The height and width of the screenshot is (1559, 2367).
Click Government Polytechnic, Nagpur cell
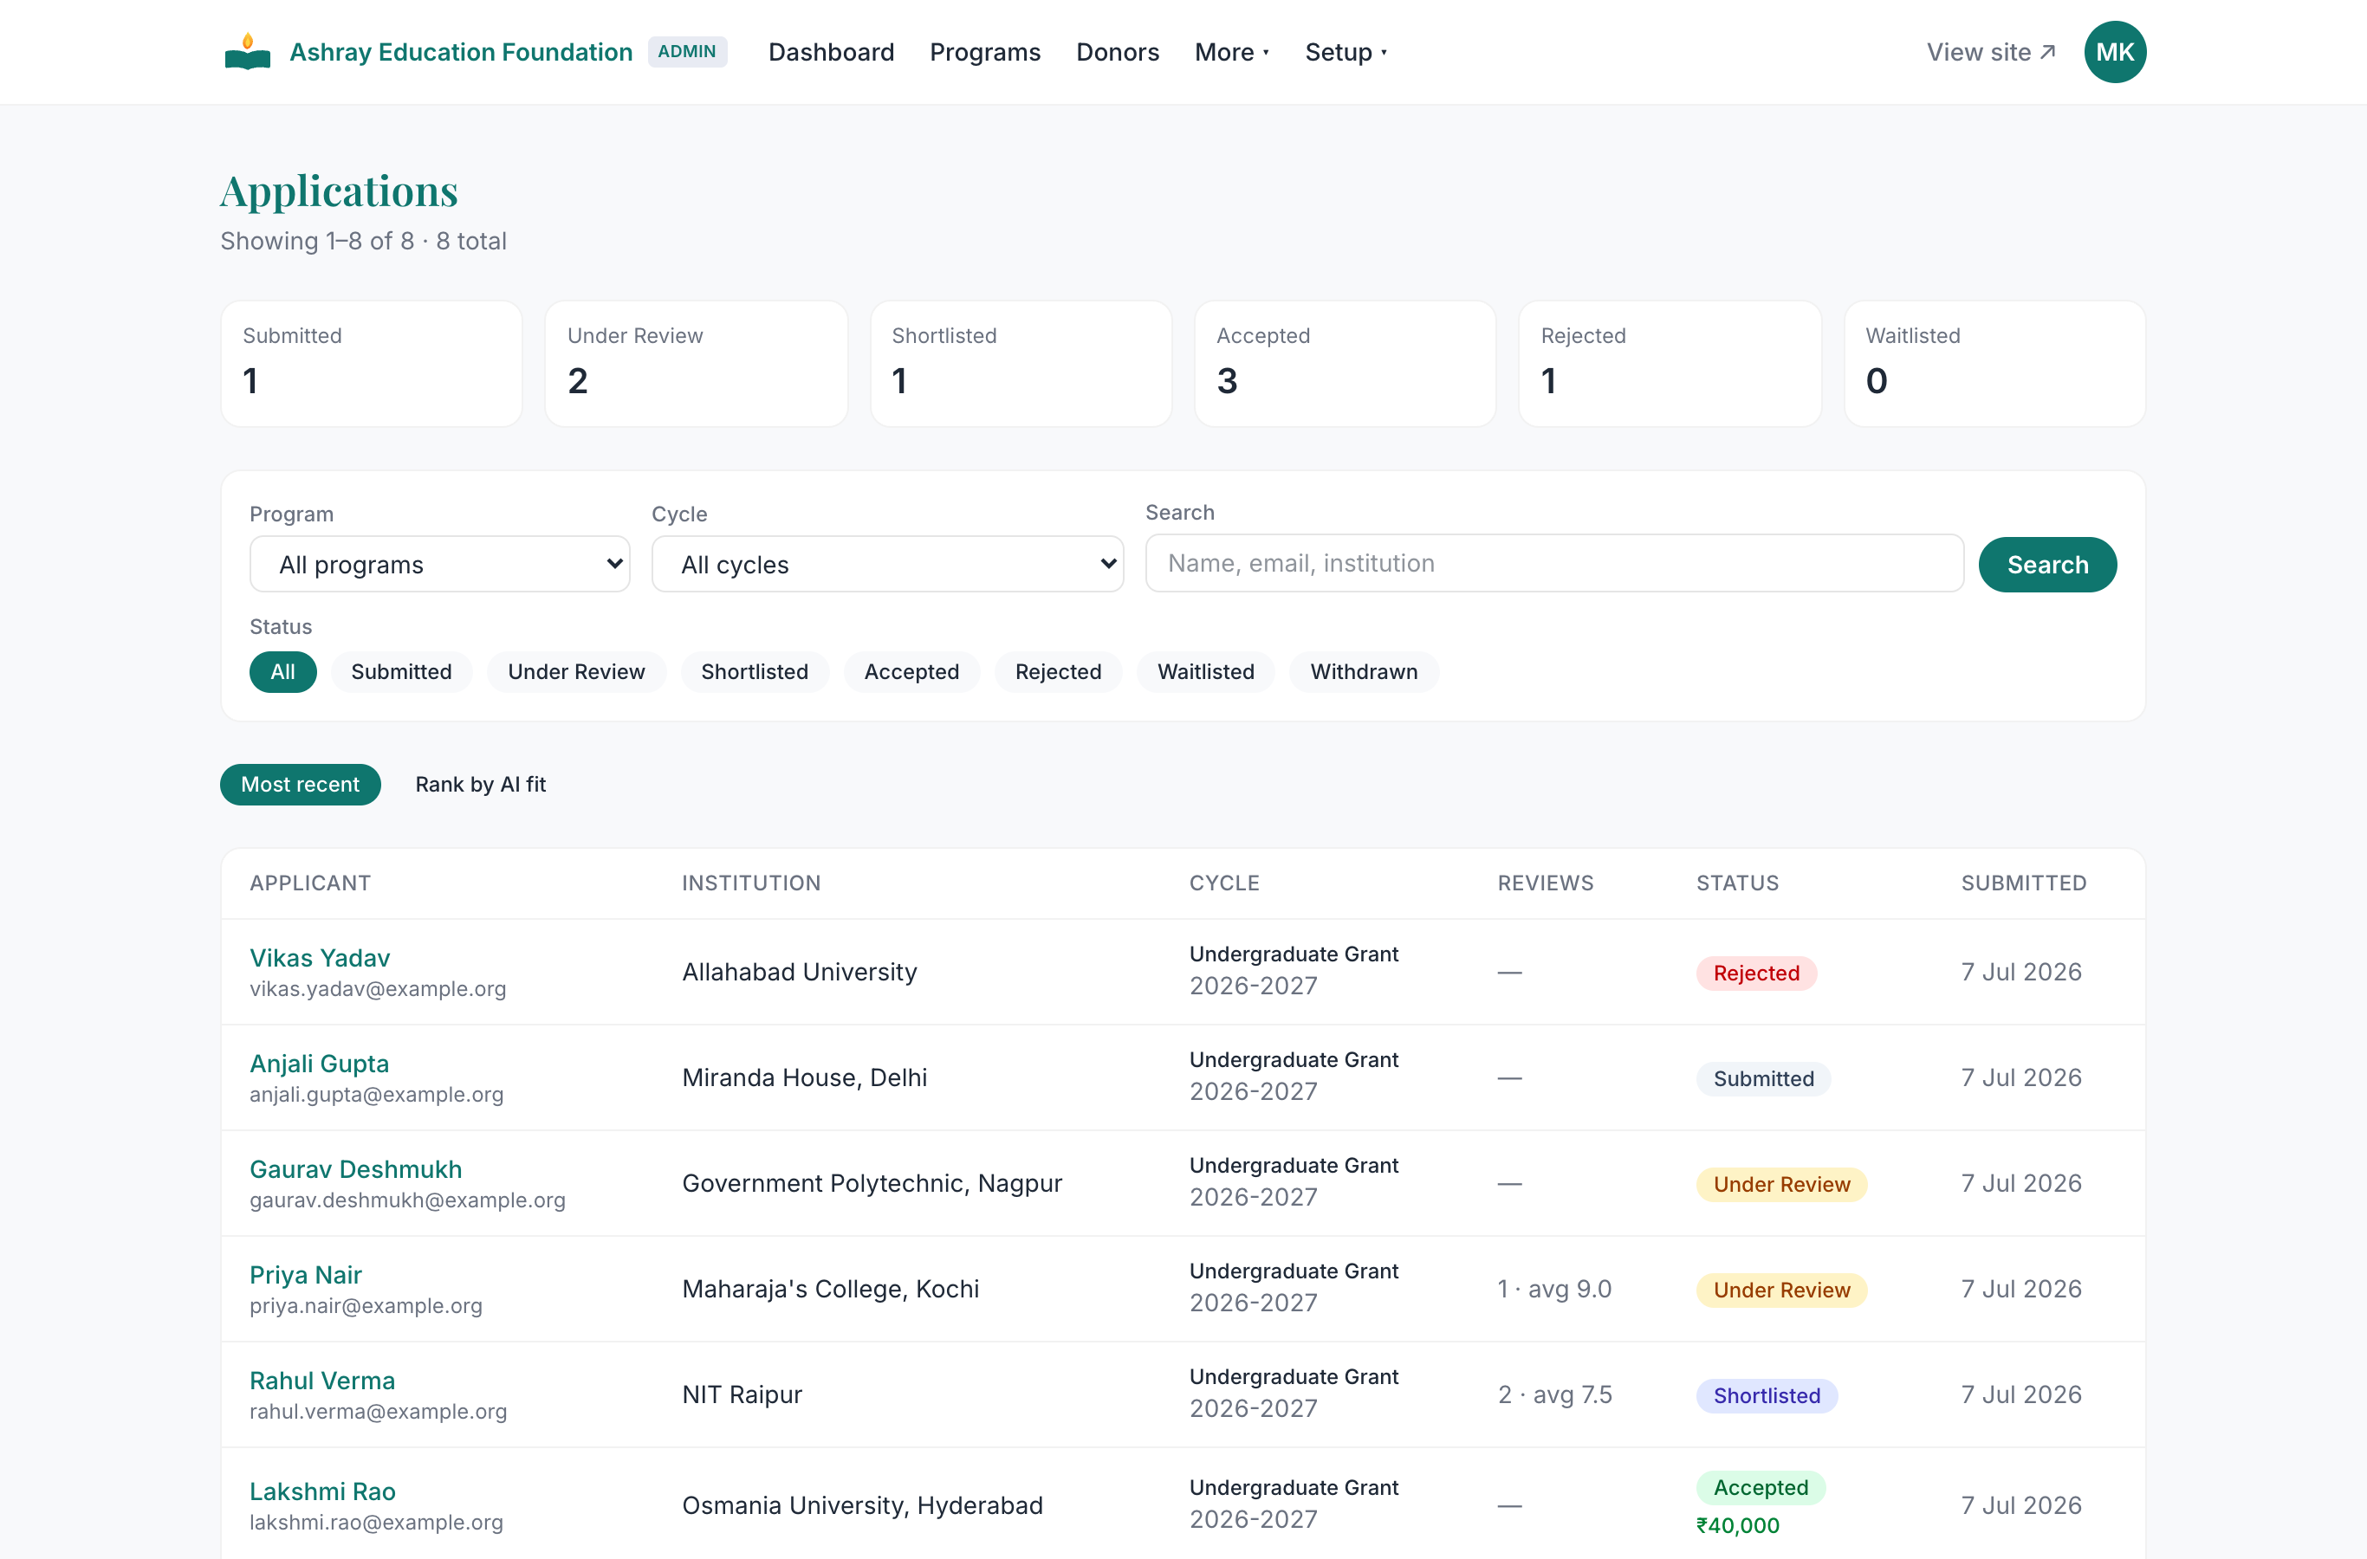click(x=872, y=1183)
